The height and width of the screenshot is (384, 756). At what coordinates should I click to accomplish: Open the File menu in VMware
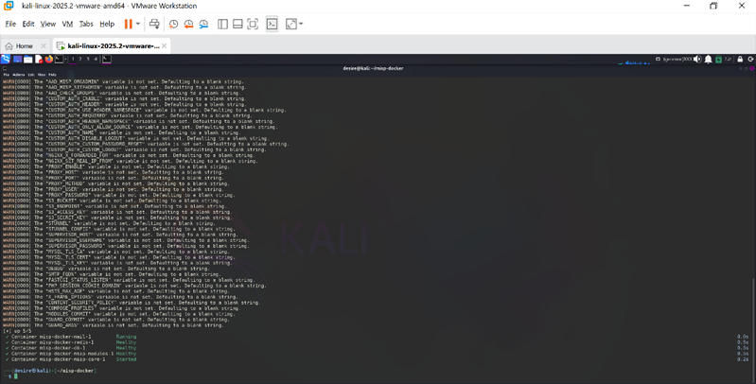[10, 24]
